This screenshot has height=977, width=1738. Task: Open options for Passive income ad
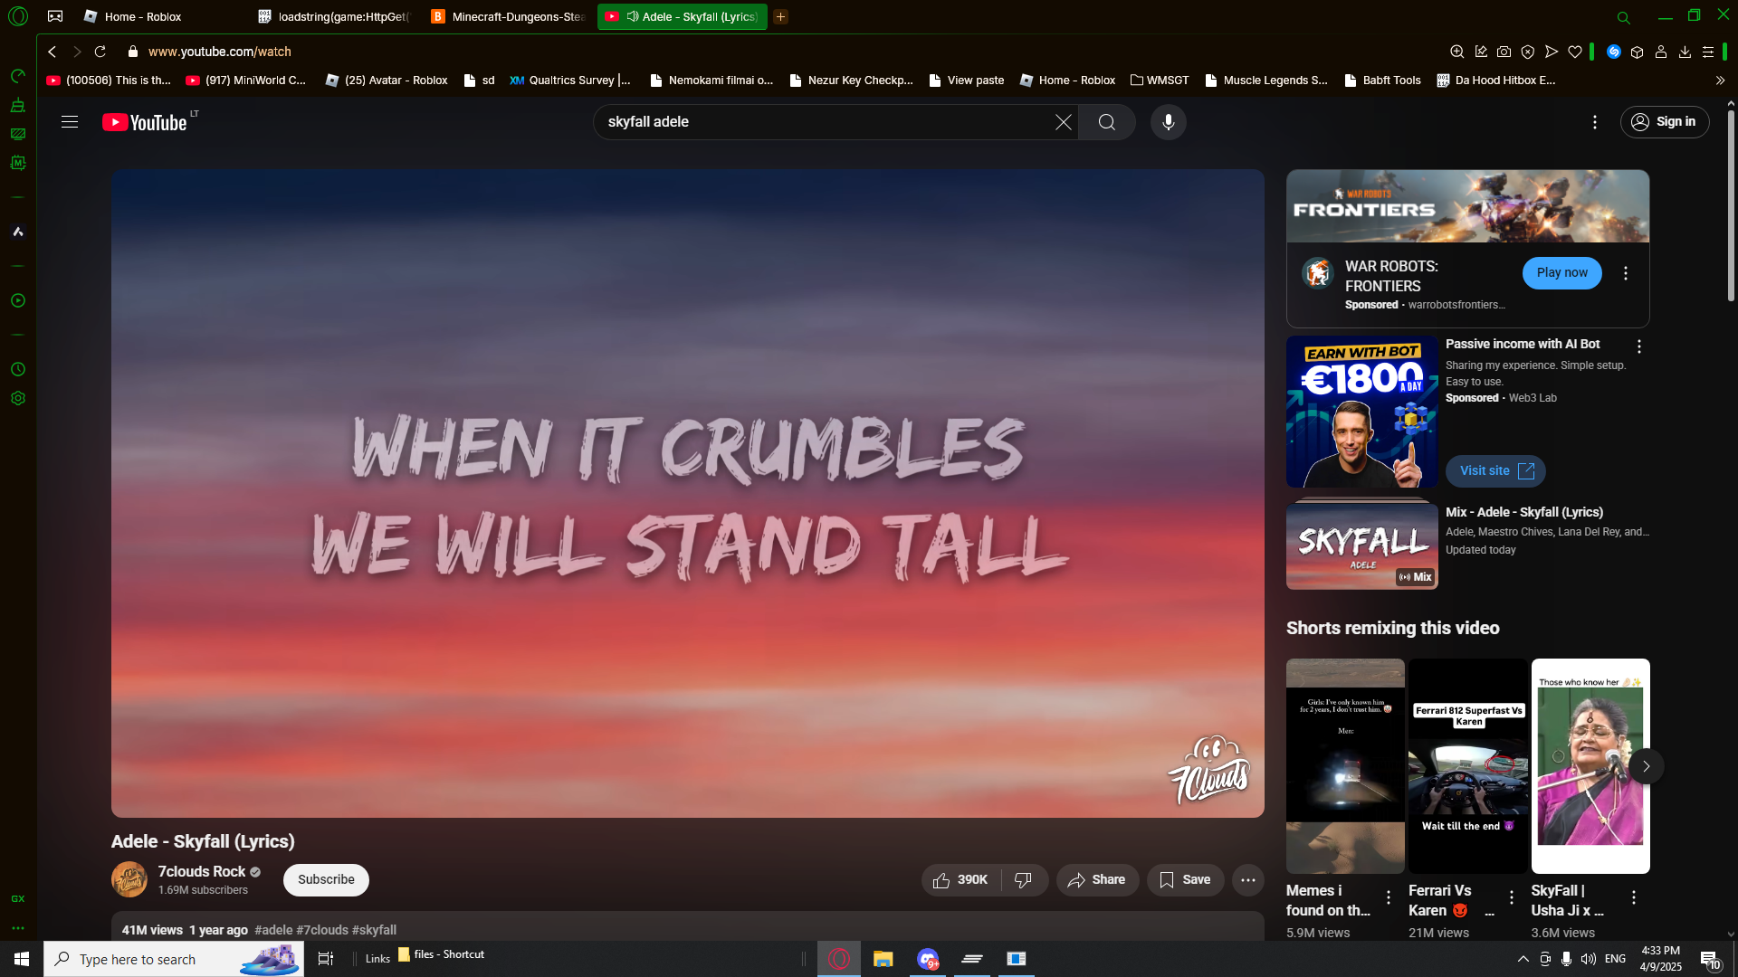pyautogui.click(x=1639, y=346)
